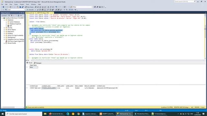Click the Open File folder icon
The height and width of the screenshot is (116, 207).
coord(18,7)
